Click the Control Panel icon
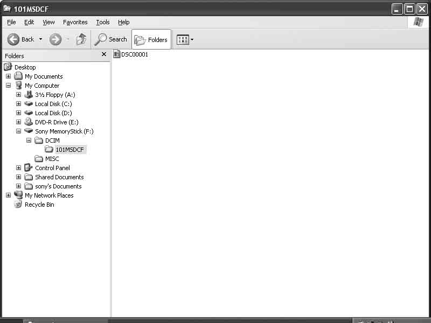Image resolution: width=431 pixels, height=323 pixels. click(x=29, y=167)
